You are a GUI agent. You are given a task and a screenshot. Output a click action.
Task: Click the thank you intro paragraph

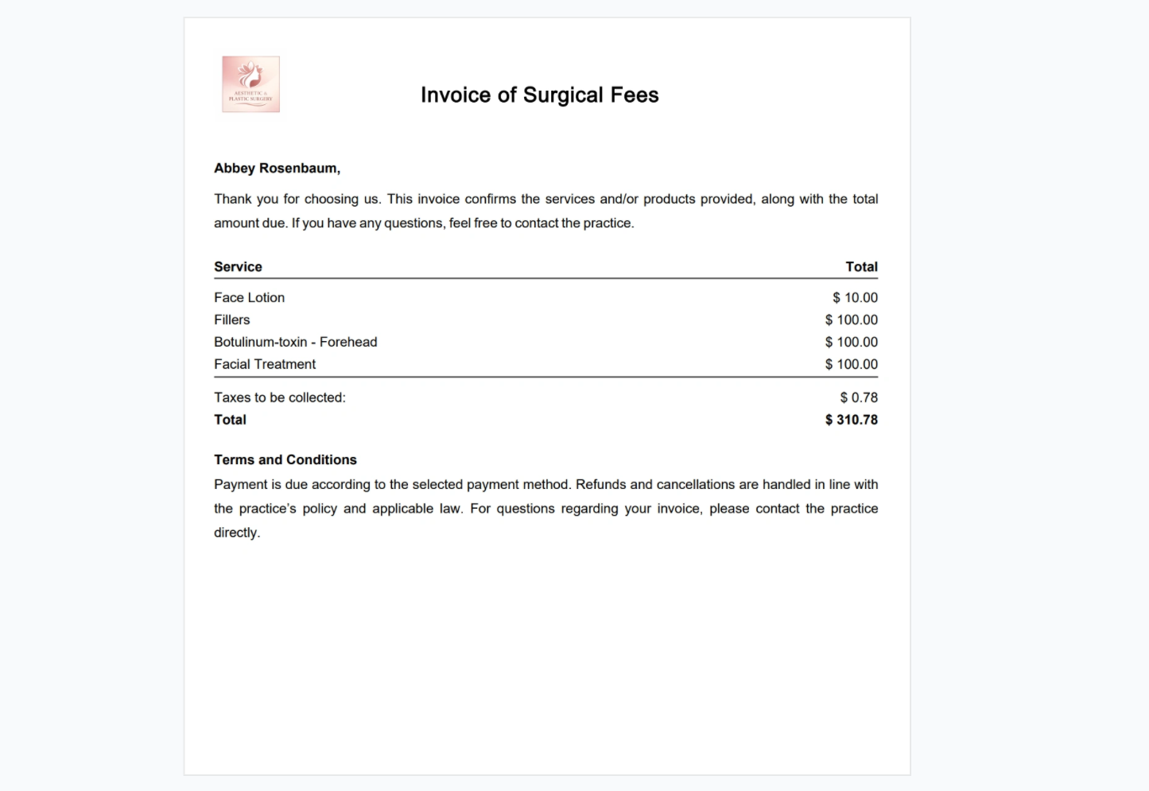point(545,211)
